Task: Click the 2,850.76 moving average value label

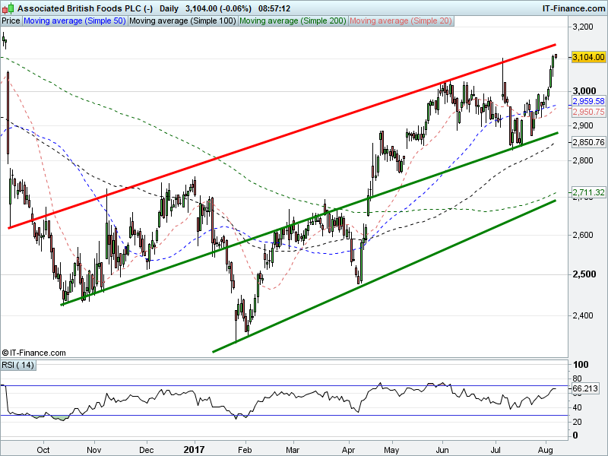Action: point(588,142)
